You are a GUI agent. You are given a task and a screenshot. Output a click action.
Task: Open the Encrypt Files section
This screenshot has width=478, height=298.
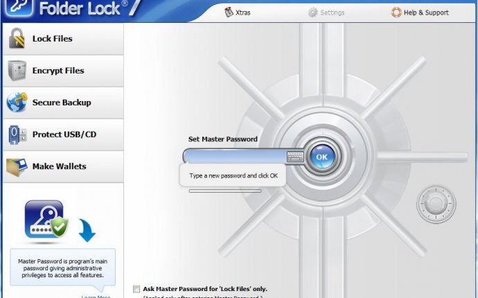coord(64,71)
